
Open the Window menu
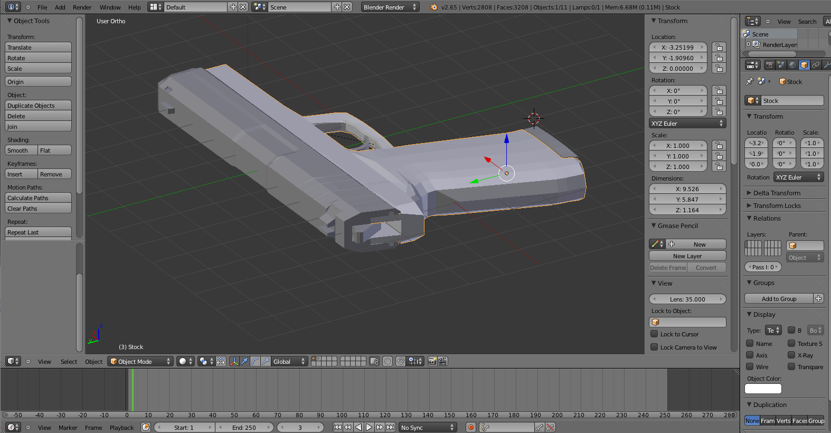pos(110,7)
